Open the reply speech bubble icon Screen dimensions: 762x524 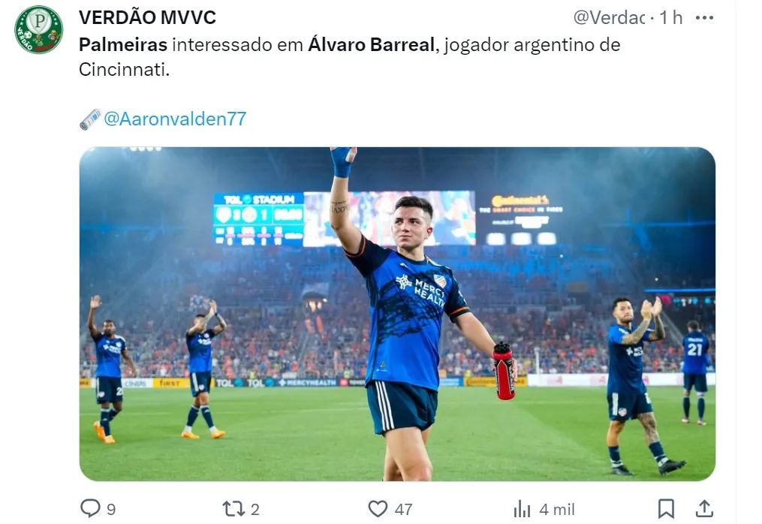[x=90, y=508]
